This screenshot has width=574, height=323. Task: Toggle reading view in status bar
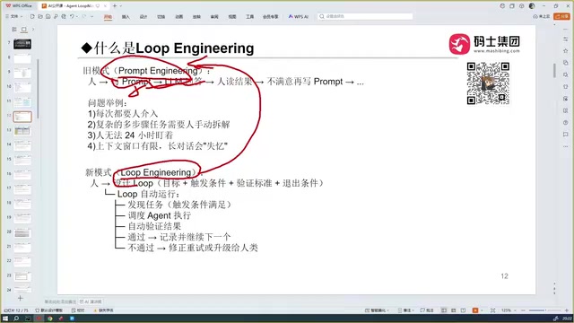click(x=463, y=310)
